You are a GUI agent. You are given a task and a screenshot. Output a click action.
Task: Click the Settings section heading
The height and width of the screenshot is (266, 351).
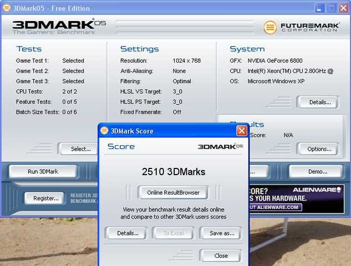[140, 49]
